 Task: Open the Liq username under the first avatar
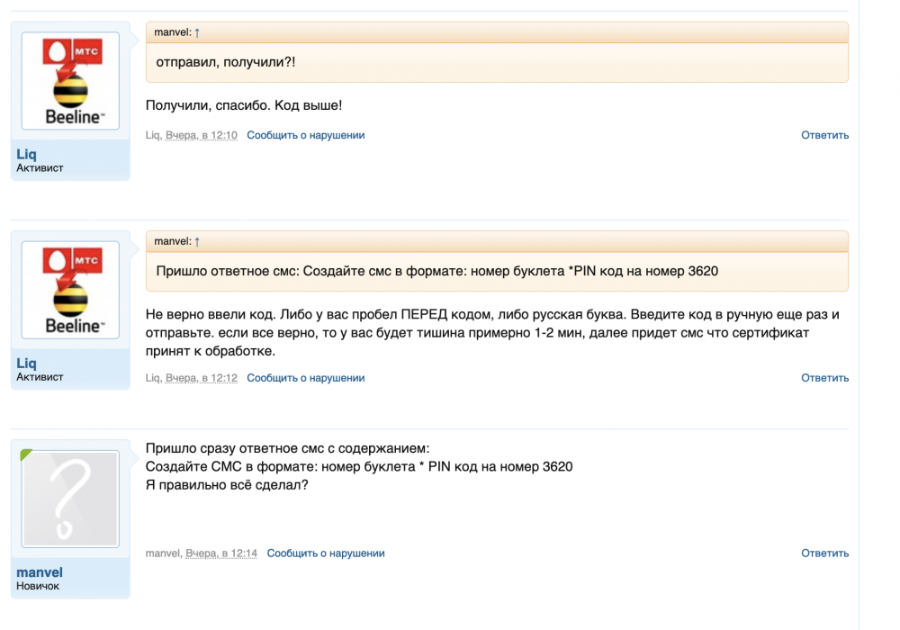pyautogui.click(x=27, y=155)
